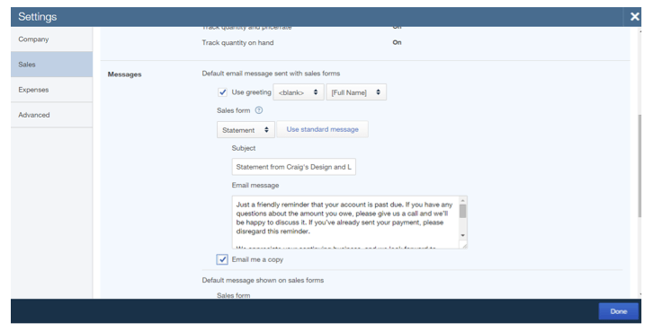This screenshot has height=332, width=653.
Task: Click the Track quantity on hand row
Action: [302, 42]
